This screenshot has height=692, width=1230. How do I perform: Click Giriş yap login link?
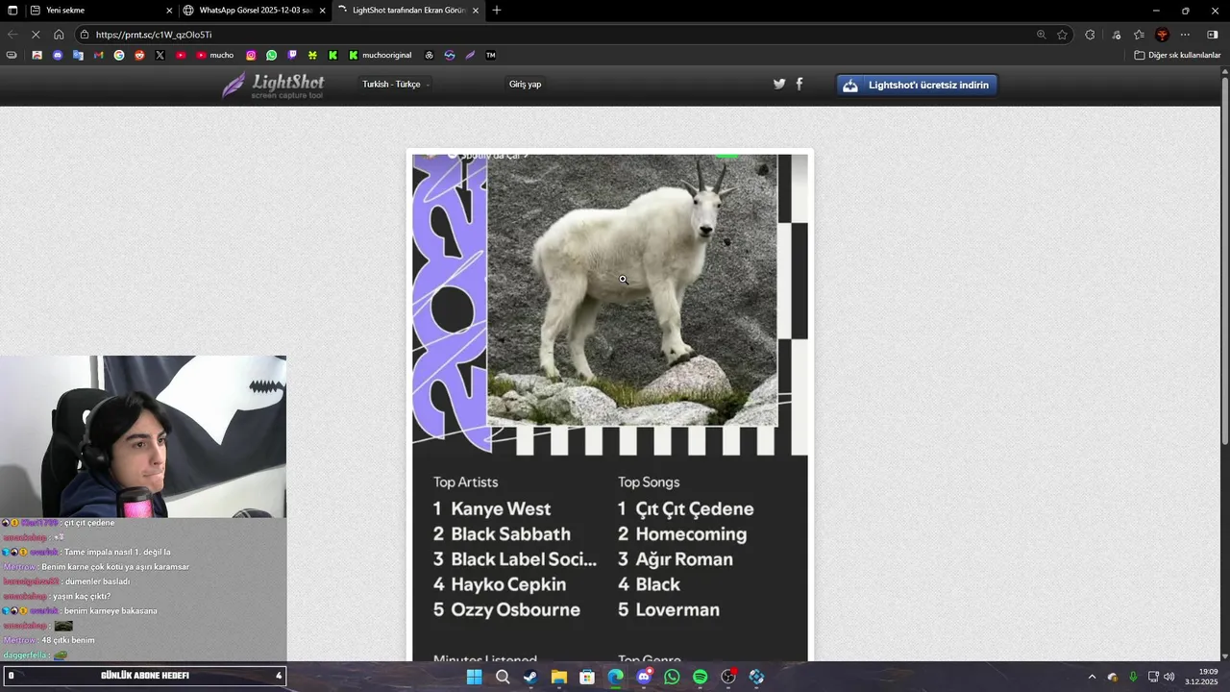coord(525,85)
